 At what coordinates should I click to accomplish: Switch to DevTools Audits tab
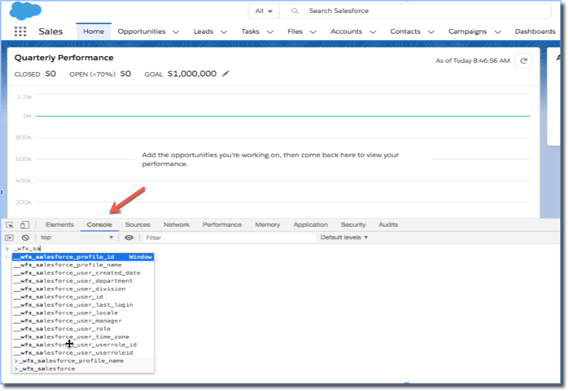(388, 224)
